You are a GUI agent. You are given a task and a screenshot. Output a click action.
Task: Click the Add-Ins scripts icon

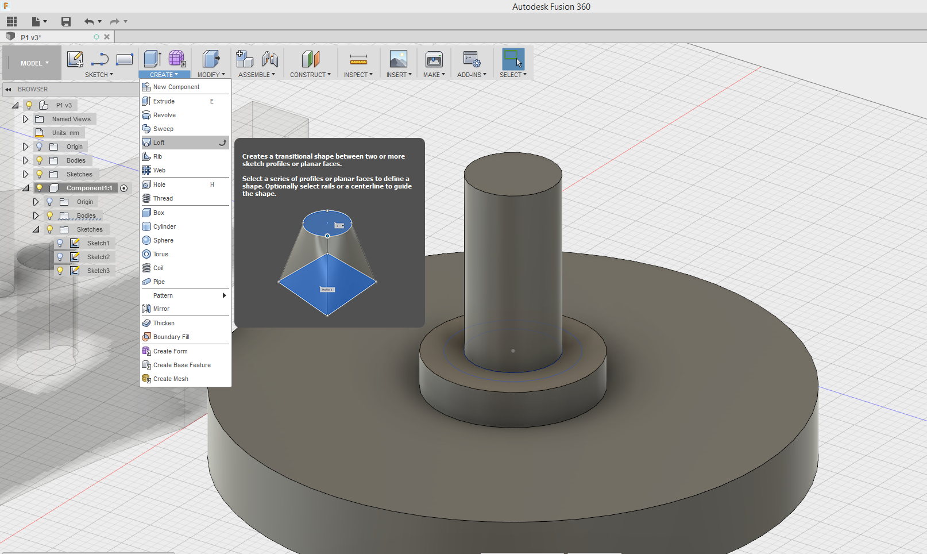click(472, 59)
